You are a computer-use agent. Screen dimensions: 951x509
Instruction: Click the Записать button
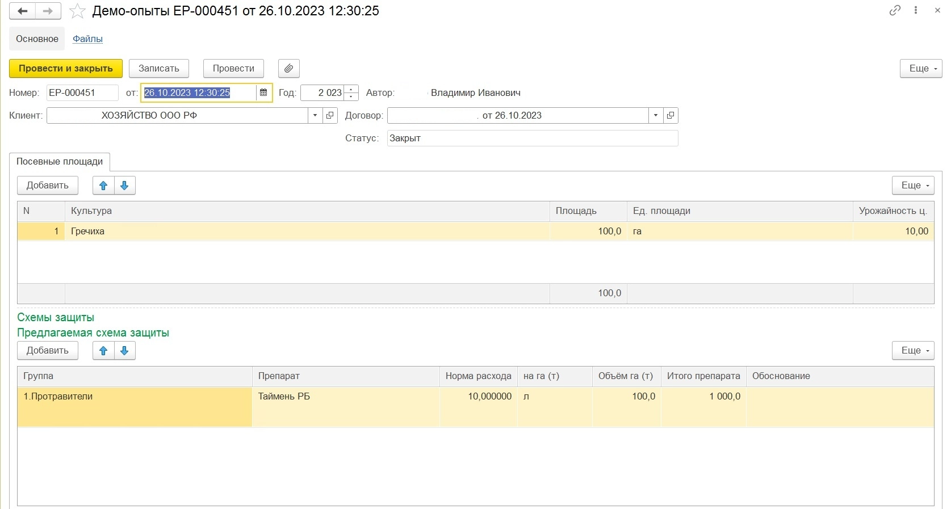click(x=159, y=69)
